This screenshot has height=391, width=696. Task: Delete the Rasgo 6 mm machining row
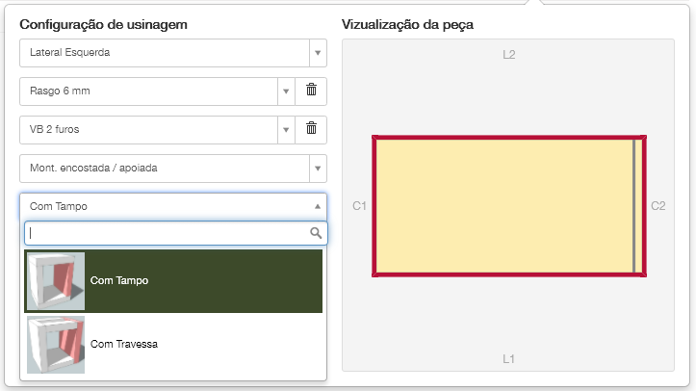(311, 91)
